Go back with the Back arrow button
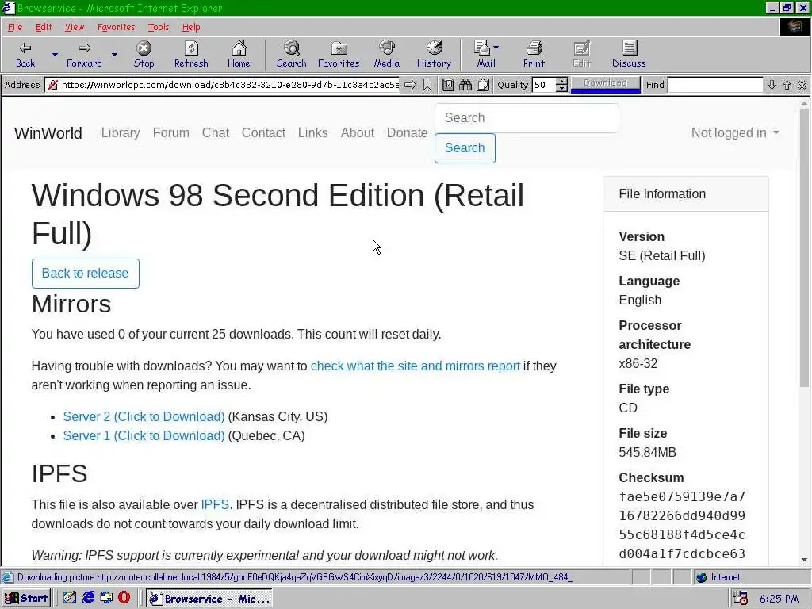This screenshot has width=812, height=609. 25,55
